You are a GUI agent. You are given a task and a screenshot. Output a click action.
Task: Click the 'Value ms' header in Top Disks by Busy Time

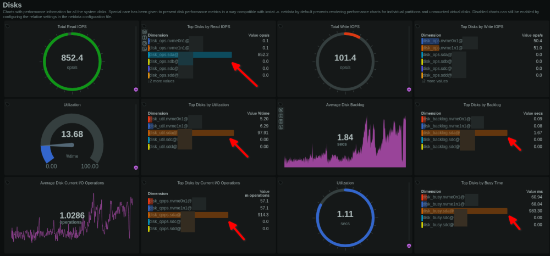point(535,192)
